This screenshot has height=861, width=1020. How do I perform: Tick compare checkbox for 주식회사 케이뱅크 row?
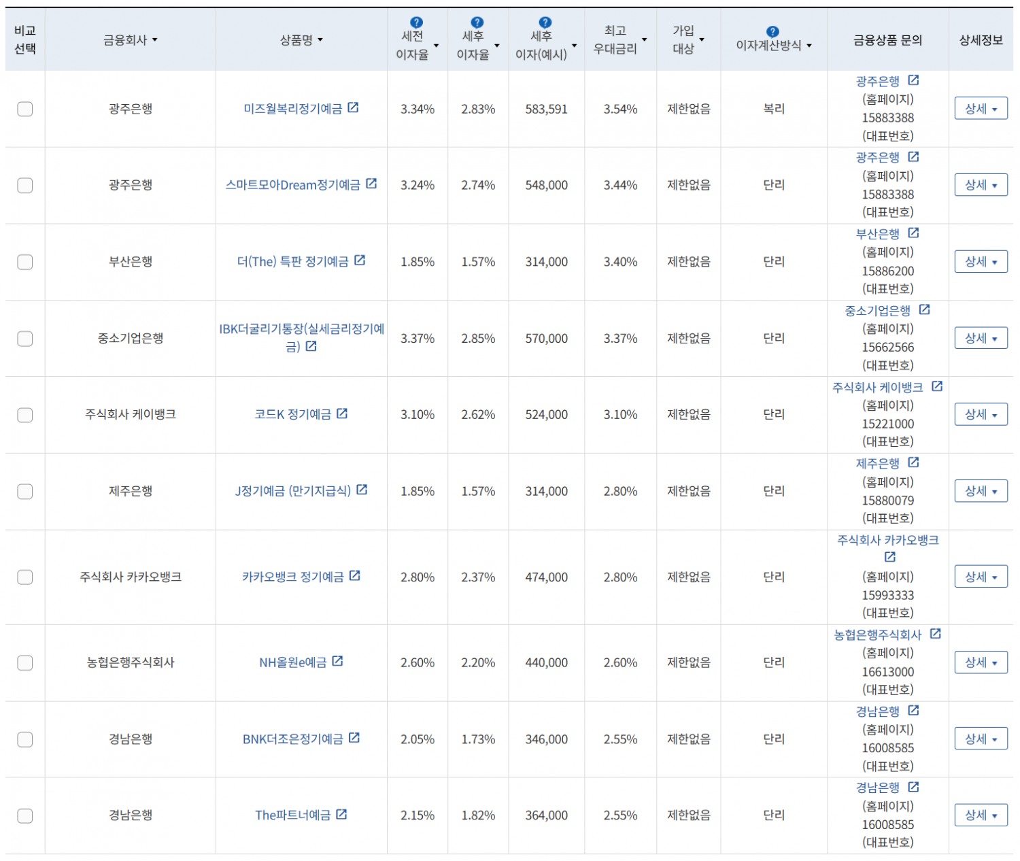point(25,415)
